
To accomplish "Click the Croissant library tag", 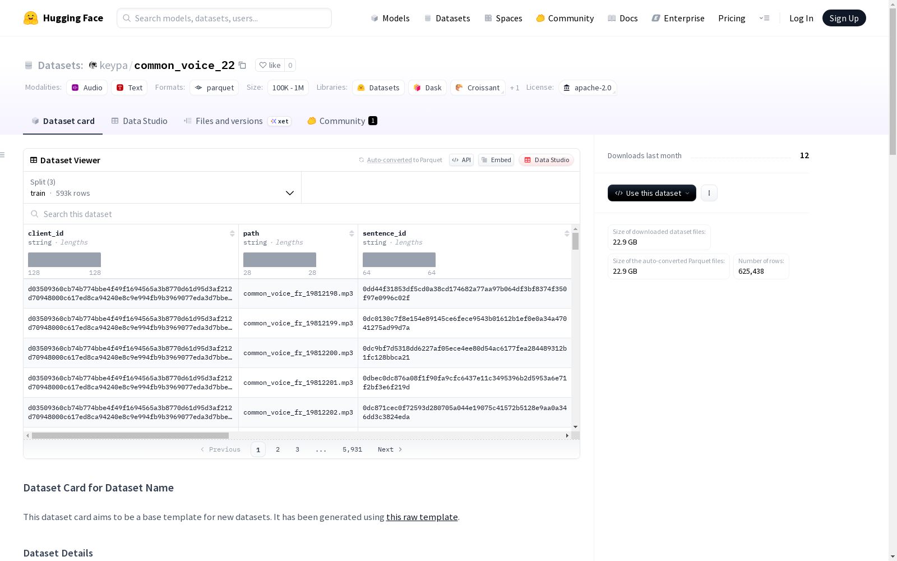I will click(478, 88).
